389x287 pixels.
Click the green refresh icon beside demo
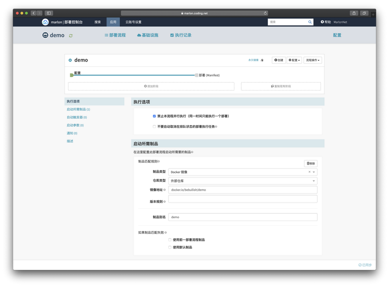point(71,36)
